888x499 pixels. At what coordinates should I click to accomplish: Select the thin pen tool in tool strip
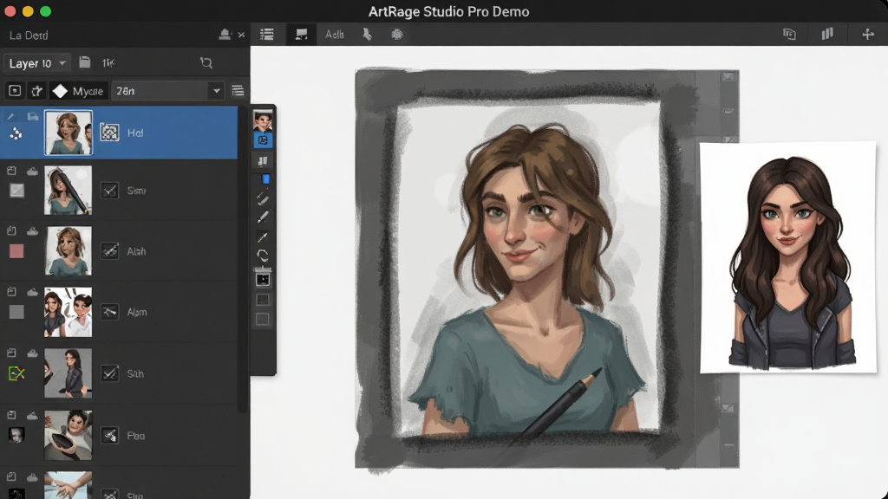263,237
